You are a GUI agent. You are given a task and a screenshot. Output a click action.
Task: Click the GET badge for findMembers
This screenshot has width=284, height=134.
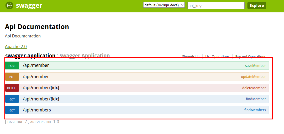coord(12,110)
